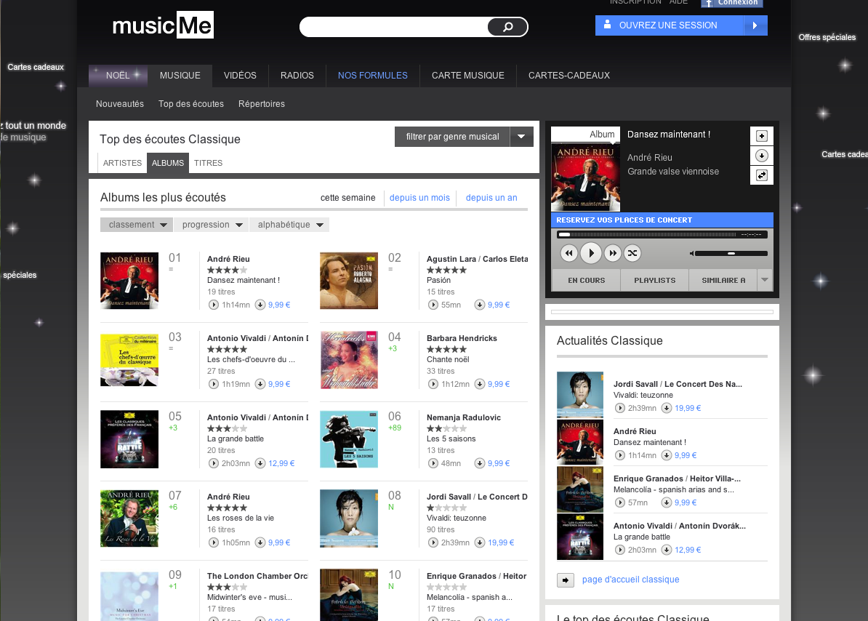Seek using the player's track progress bar
Screen dimensions: 868x621
click(648, 235)
